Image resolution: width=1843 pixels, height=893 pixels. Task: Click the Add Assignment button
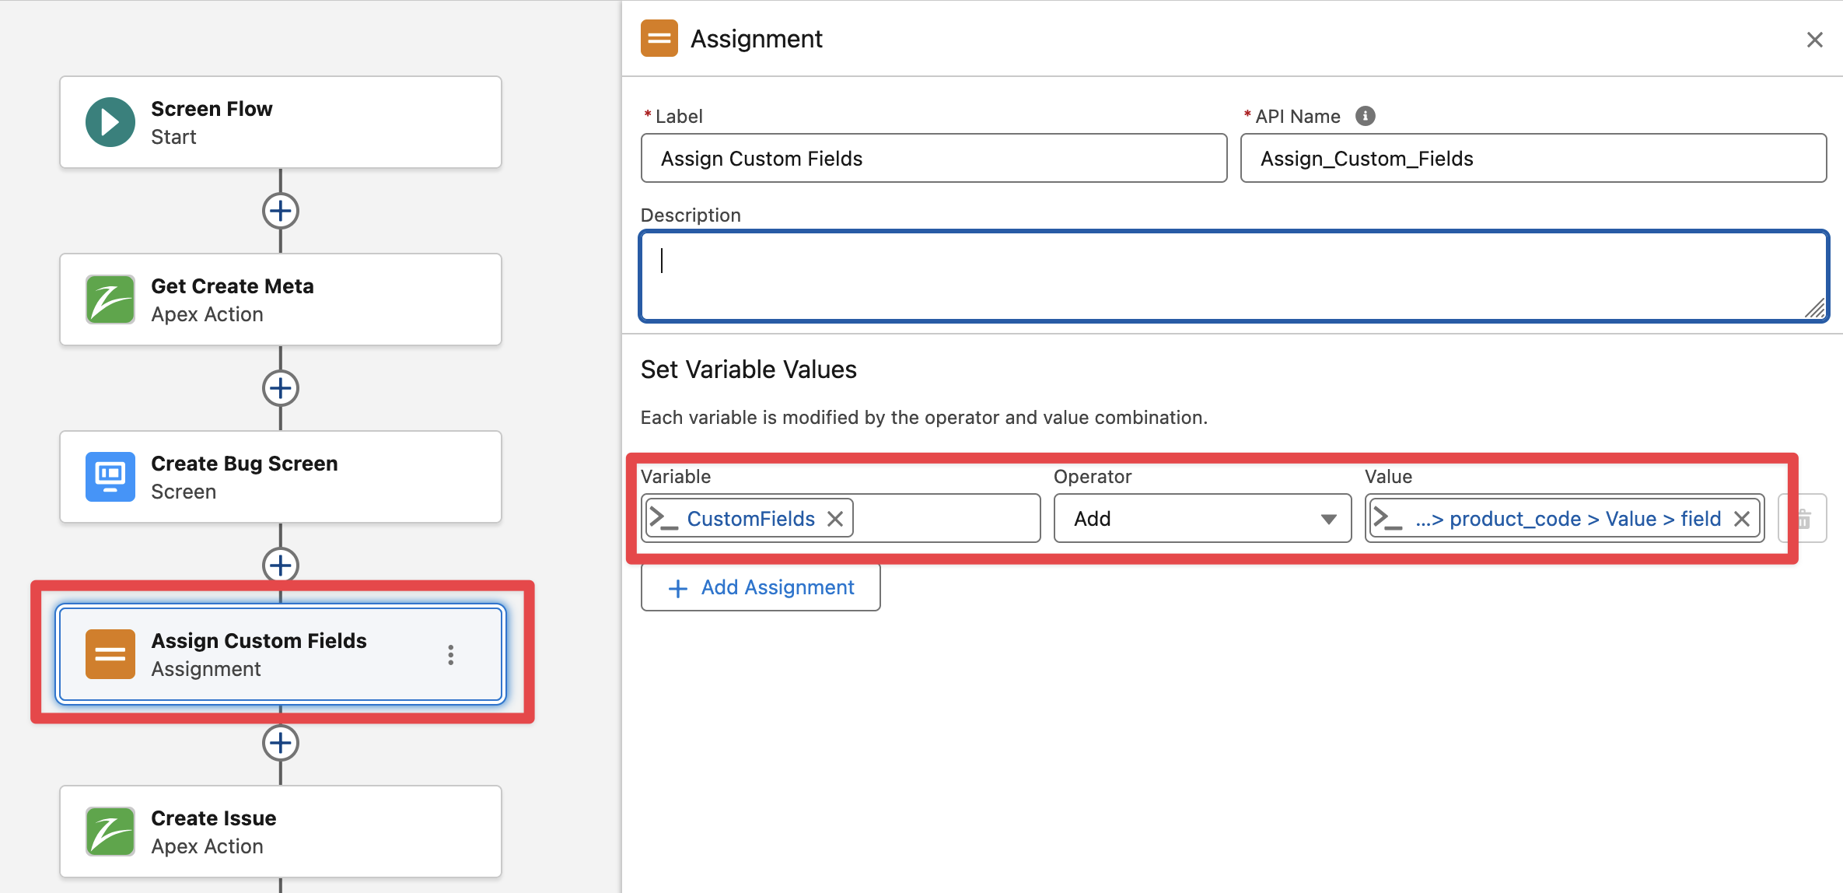(761, 587)
